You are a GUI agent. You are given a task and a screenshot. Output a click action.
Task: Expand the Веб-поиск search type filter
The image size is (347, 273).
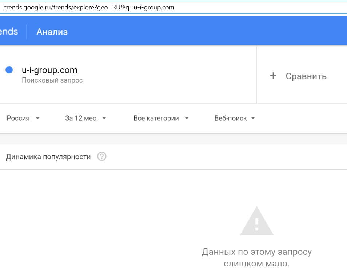tap(231, 118)
